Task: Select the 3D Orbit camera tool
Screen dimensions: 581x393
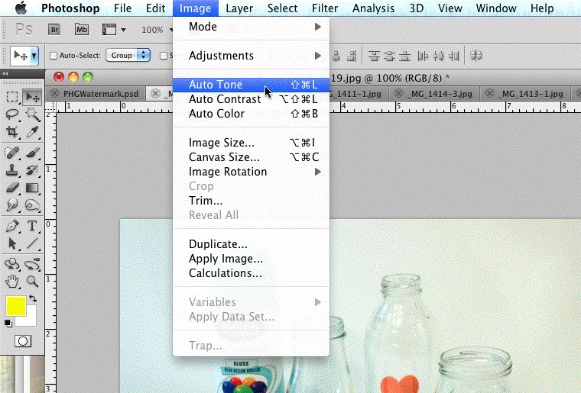Action: coord(32,263)
